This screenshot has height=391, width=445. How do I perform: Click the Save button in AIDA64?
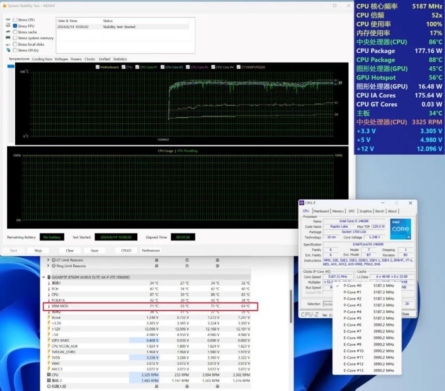pos(95,251)
